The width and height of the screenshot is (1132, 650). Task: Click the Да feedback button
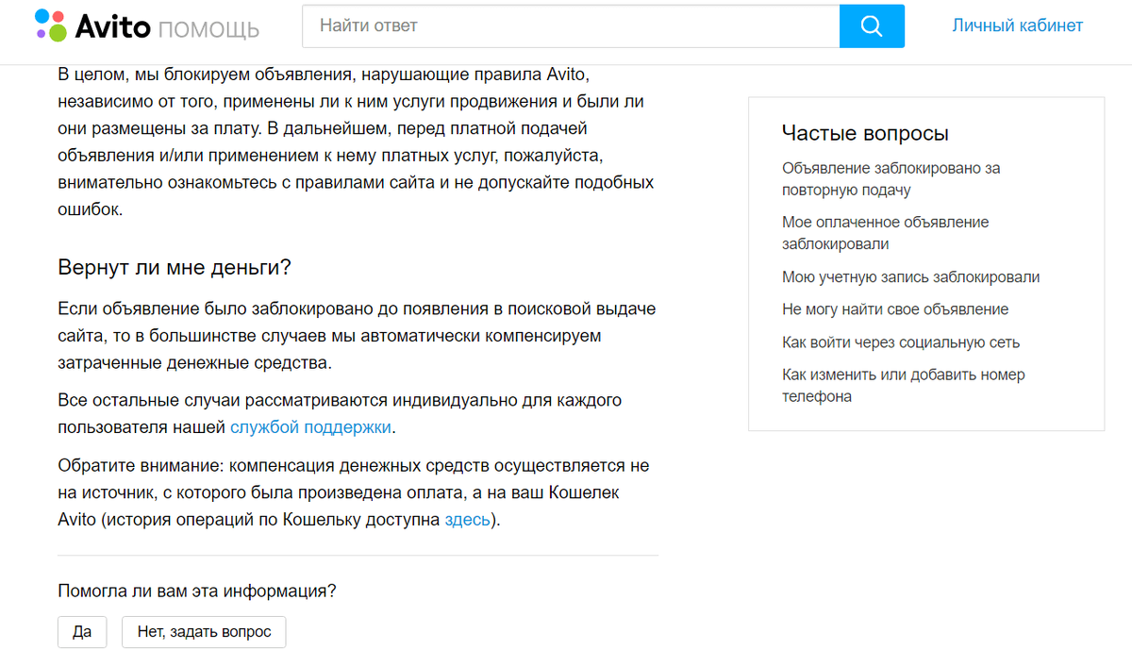[x=82, y=632]
